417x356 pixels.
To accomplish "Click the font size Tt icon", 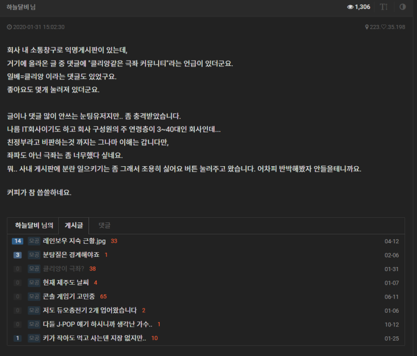I will coord(384,7).
